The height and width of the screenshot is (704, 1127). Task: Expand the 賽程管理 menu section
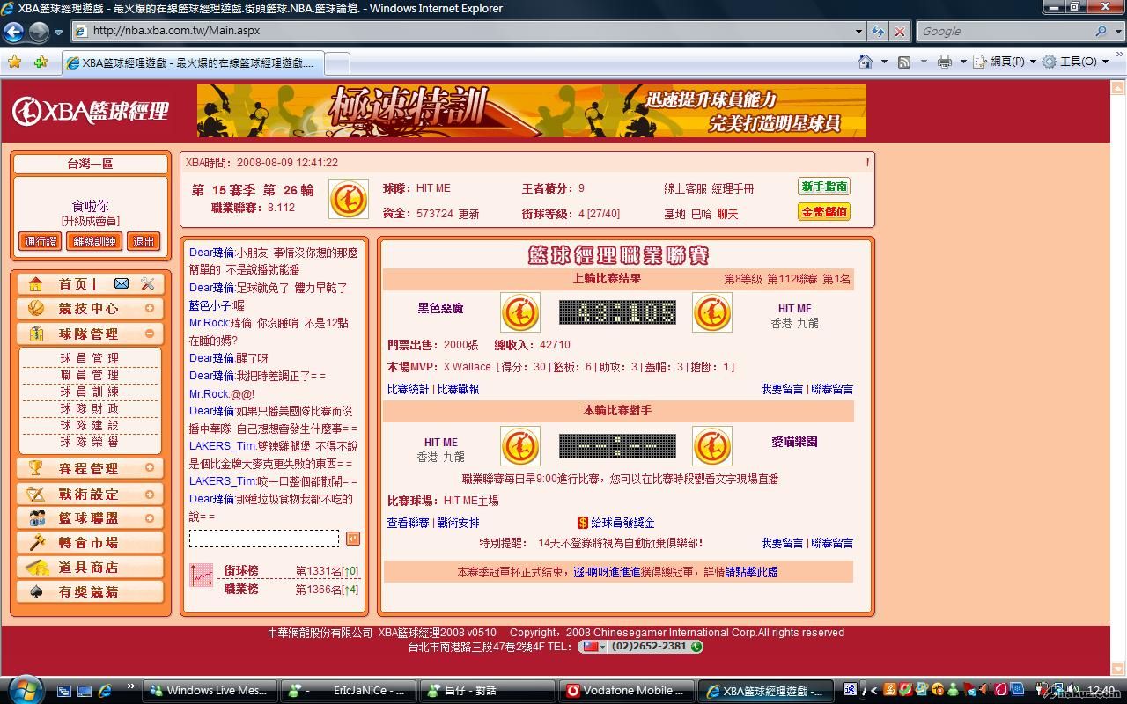click(x=150, y=468)
